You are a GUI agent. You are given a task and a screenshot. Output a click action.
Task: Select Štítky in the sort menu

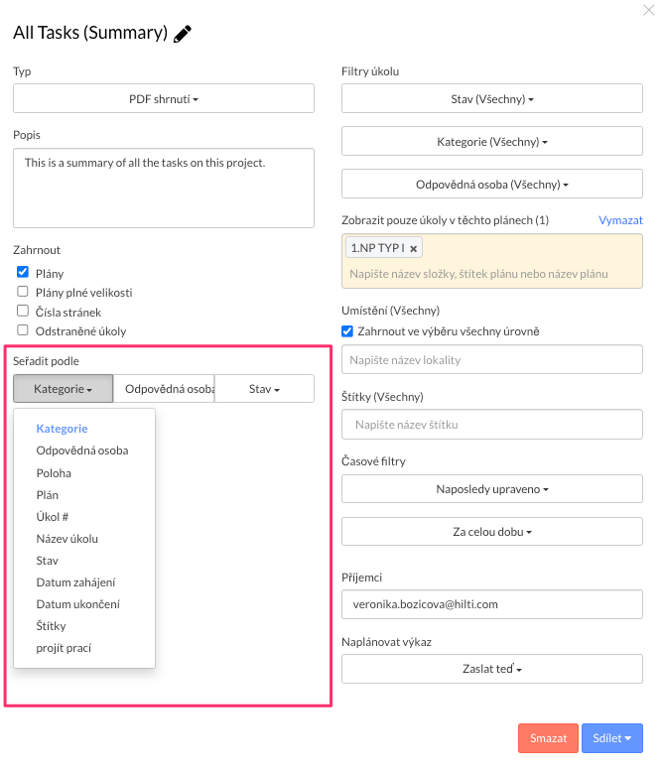click(52, 626)
